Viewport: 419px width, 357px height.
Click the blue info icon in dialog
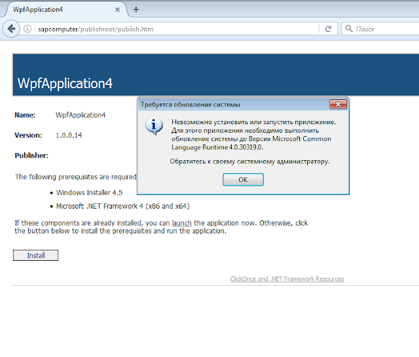pyautogui.click(x=154, y=126)
